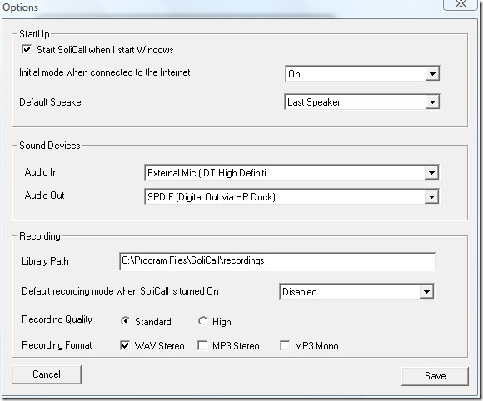Select Standard recording quality

pos(125,321)
